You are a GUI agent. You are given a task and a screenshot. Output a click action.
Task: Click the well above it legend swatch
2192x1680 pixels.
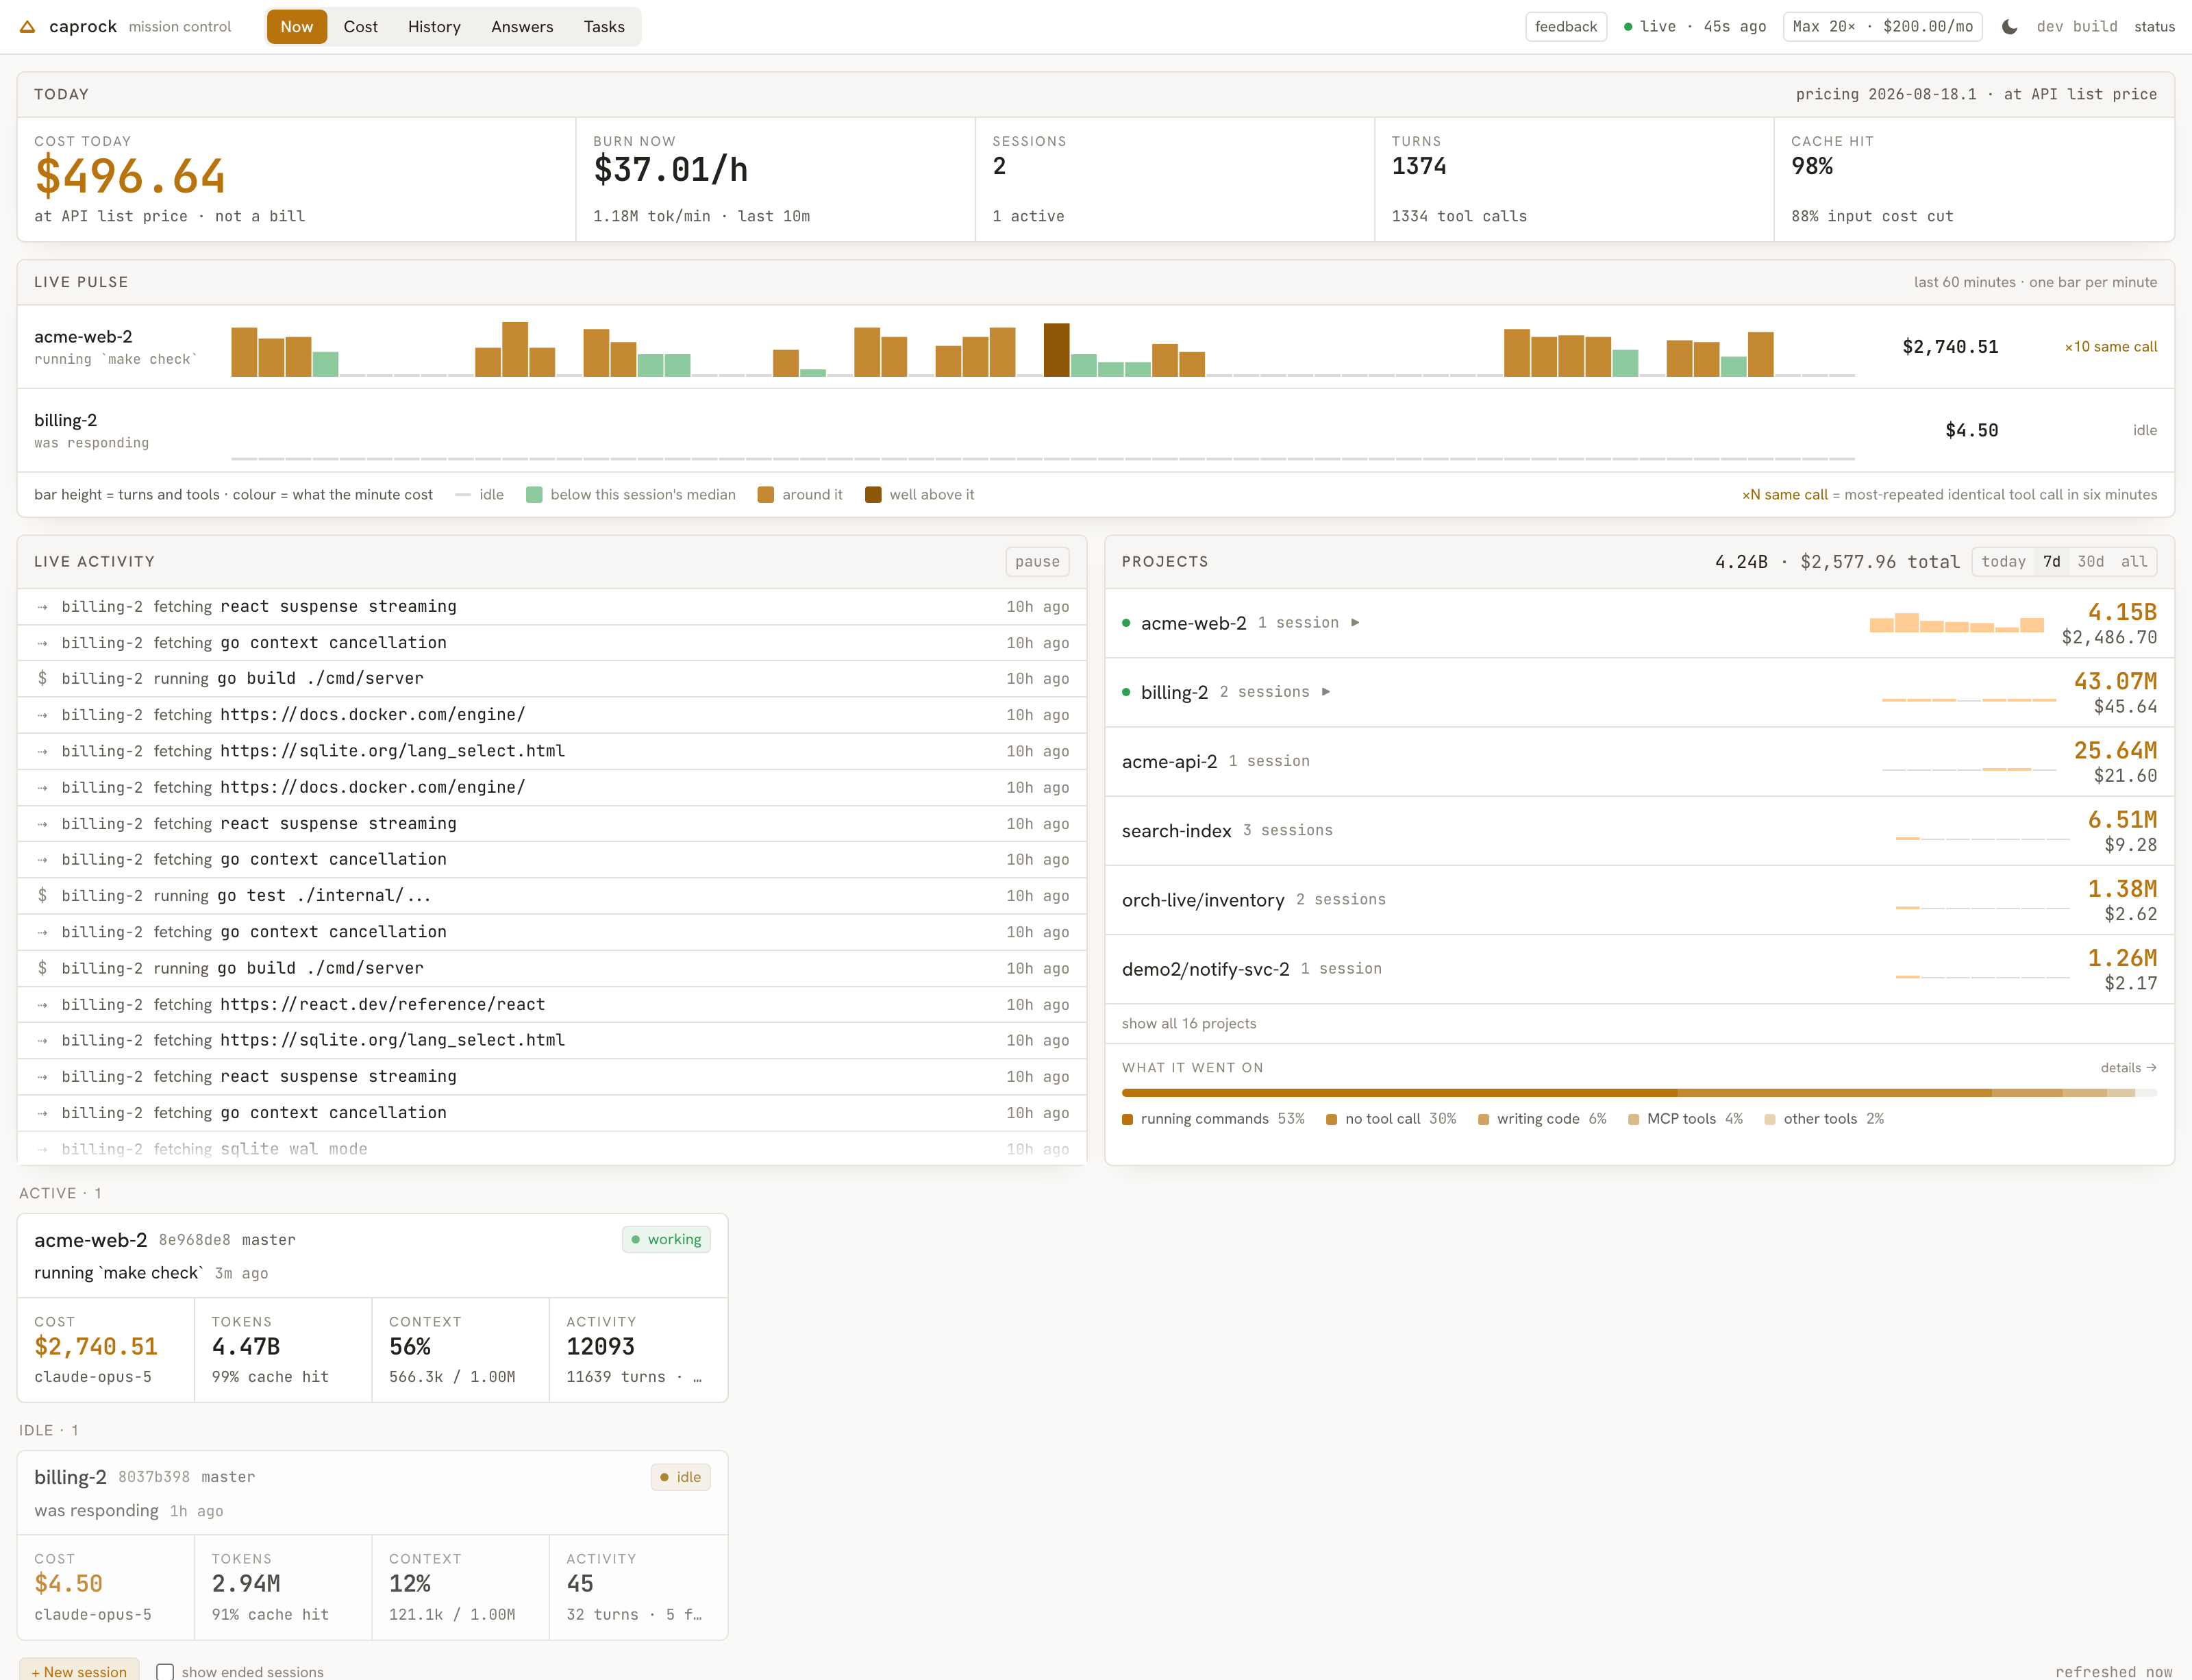[873, 495]
